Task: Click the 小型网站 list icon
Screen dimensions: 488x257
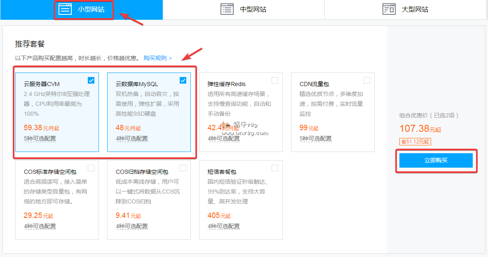Action: [65, 9]
